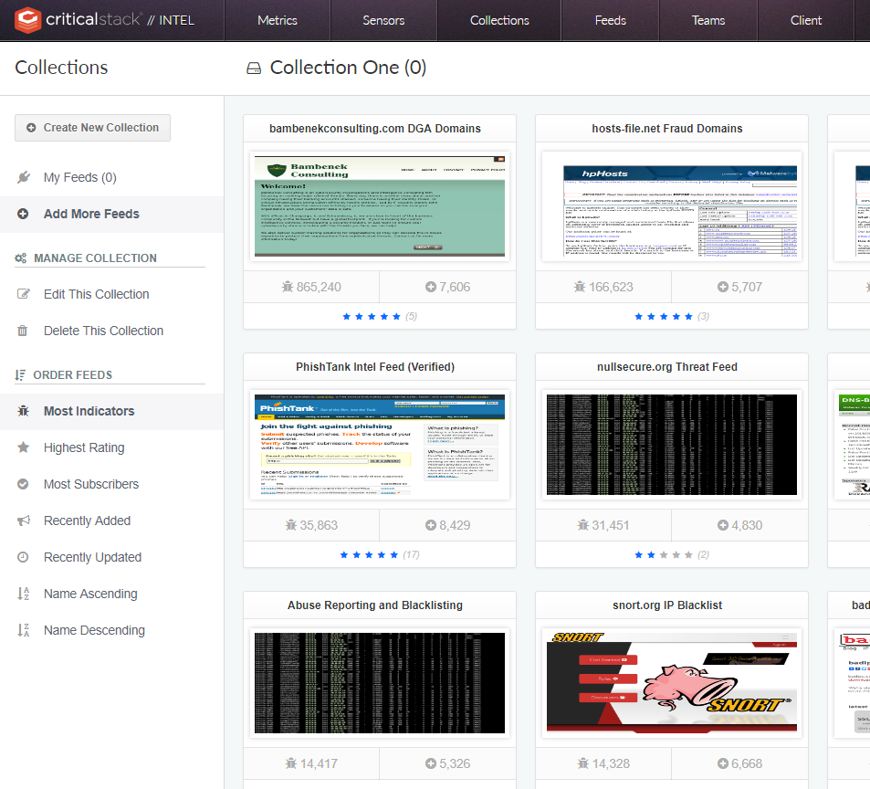Open nullsecure.org Threat Feed title

coord(667,367)
